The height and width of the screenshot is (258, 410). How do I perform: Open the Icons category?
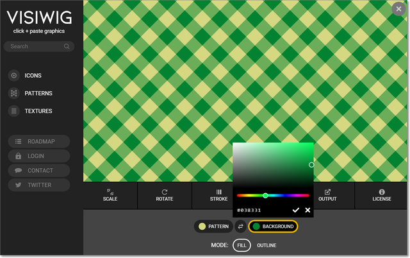click(x=33, y=76)
